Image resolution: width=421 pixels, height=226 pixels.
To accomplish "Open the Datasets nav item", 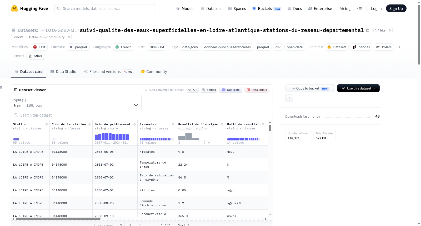I will (x=211, y=8).
